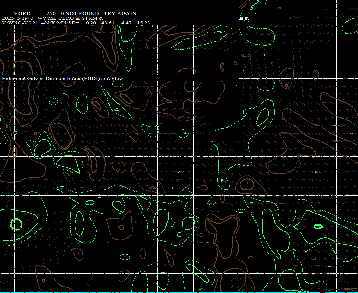
Task: Select the 'N/X/MN/SD=' statistics label
Action: (63, 23)
